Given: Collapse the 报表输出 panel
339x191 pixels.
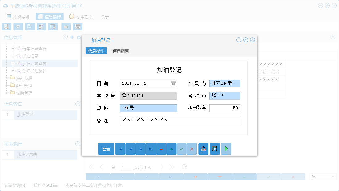Looking at the screenshot, I should pos(77,144).
